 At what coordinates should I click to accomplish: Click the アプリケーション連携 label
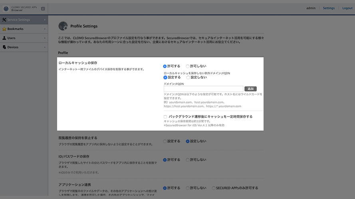point(75,185)
